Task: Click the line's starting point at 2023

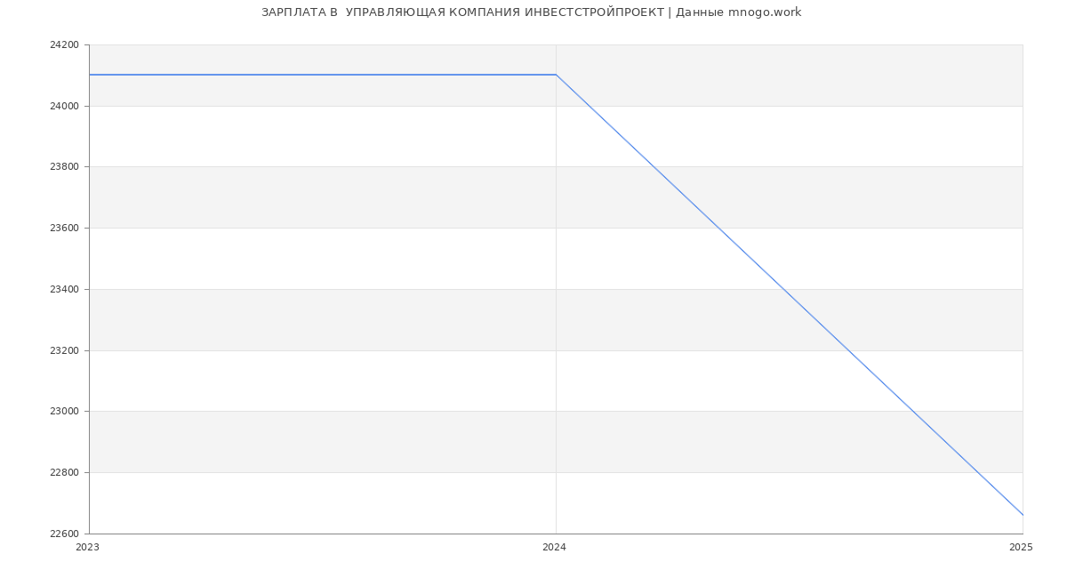Action: pos(90,75)
